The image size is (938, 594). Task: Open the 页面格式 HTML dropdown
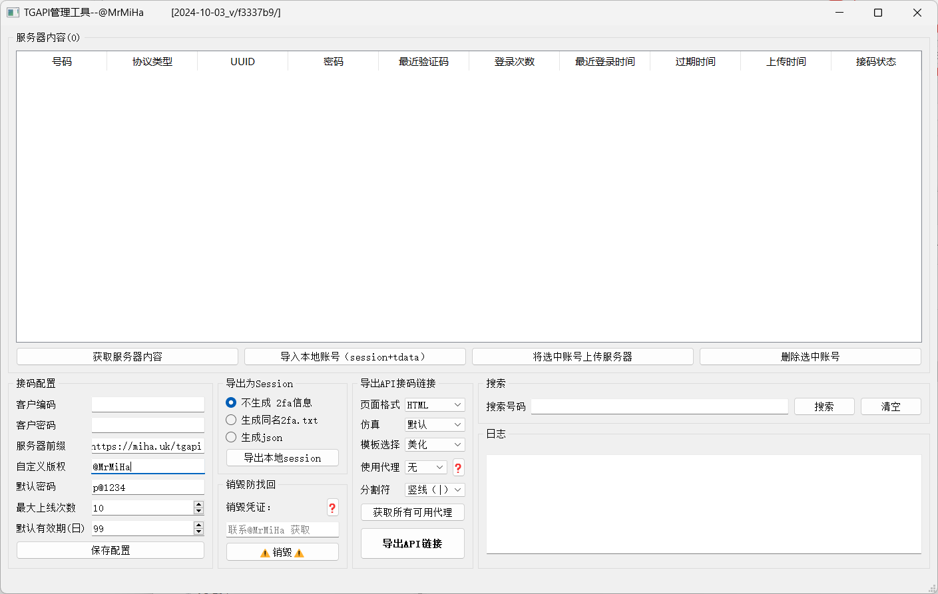click(x=434, y=404)
